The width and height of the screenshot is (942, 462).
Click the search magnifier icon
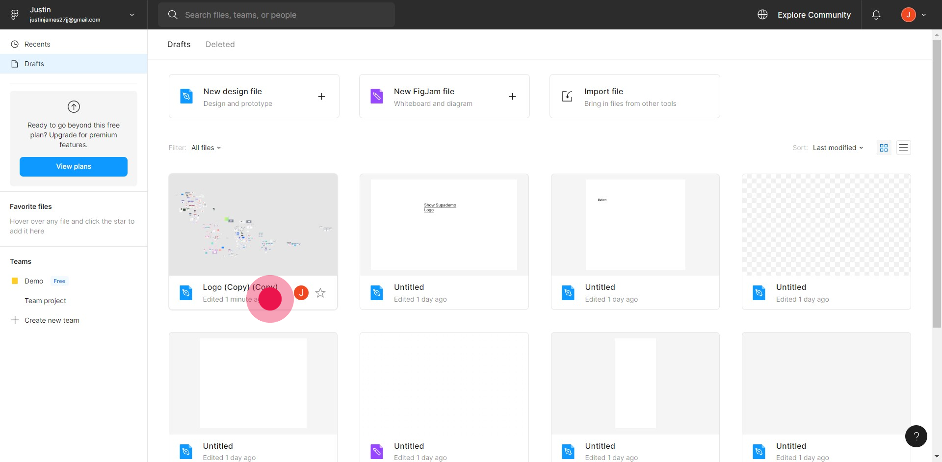click(173, 15)
